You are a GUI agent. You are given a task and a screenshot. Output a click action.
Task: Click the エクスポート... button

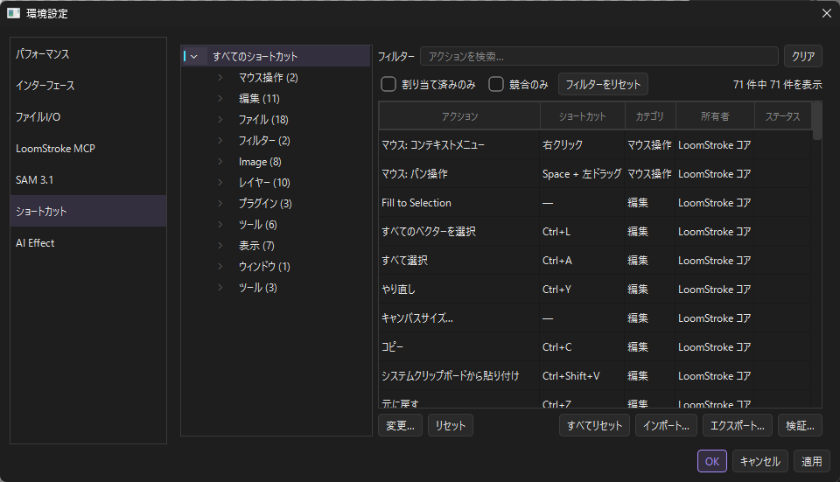[738, 426]
